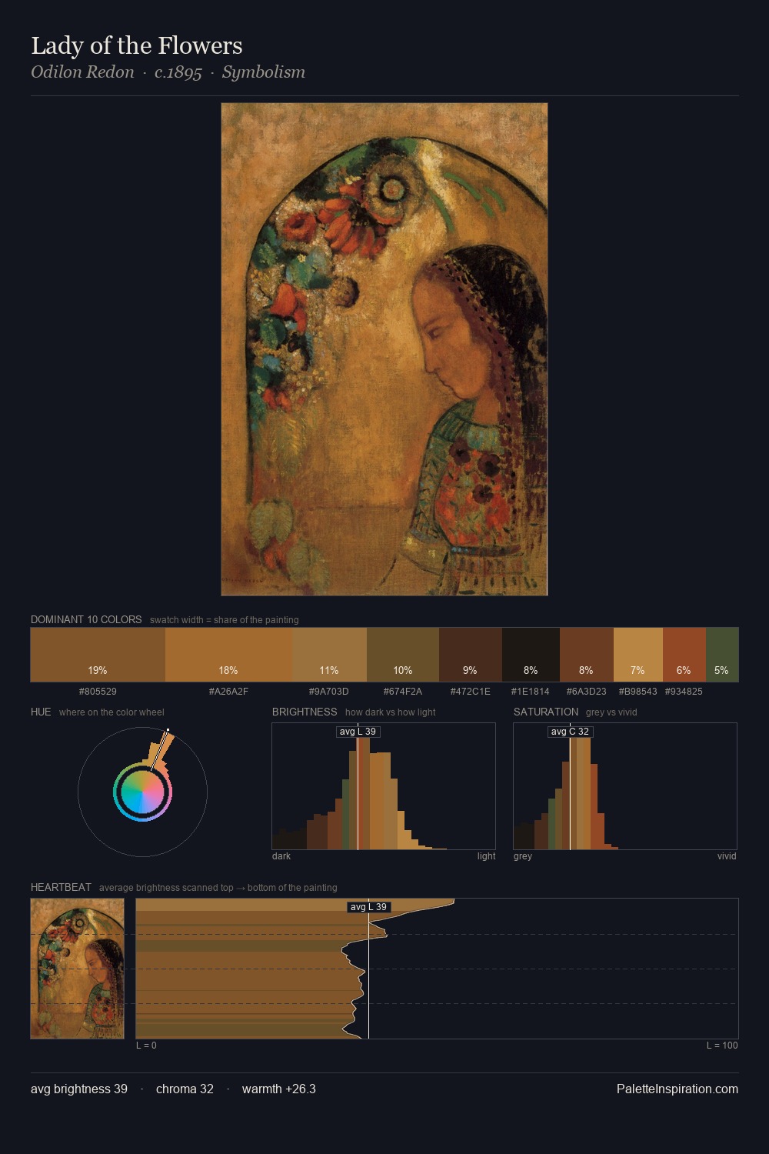Click the avg L 39 heartbeat label

coord(368,907)
